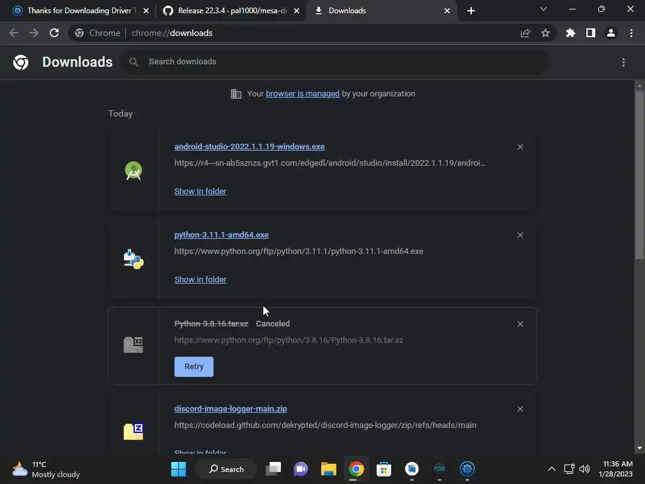This screenshot has width=645, height=484.
Task: Toggle the side panel icon
Action: [x=591, y=33]
